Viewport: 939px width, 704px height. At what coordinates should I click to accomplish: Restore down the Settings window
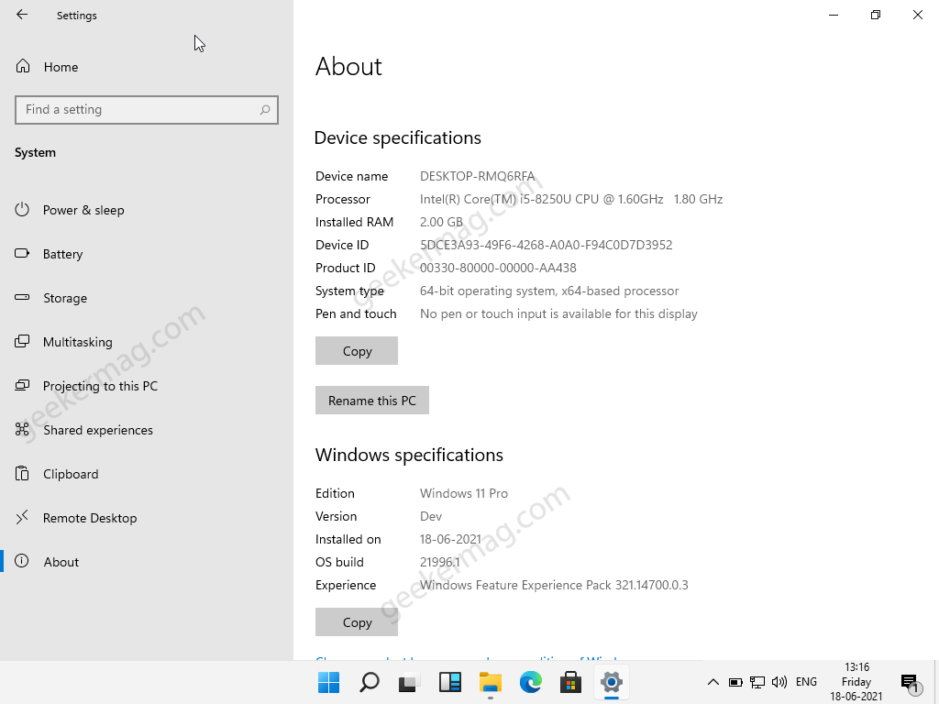(x=876, y=15)
